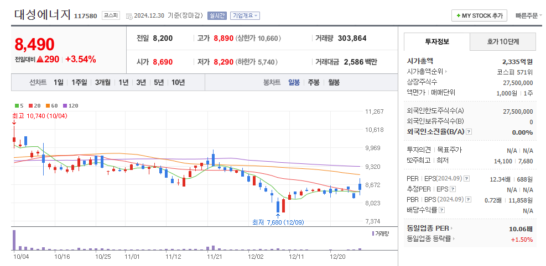Open help icon next to 배당수익률
Screen dimensions: 546x266
(441, 210)
